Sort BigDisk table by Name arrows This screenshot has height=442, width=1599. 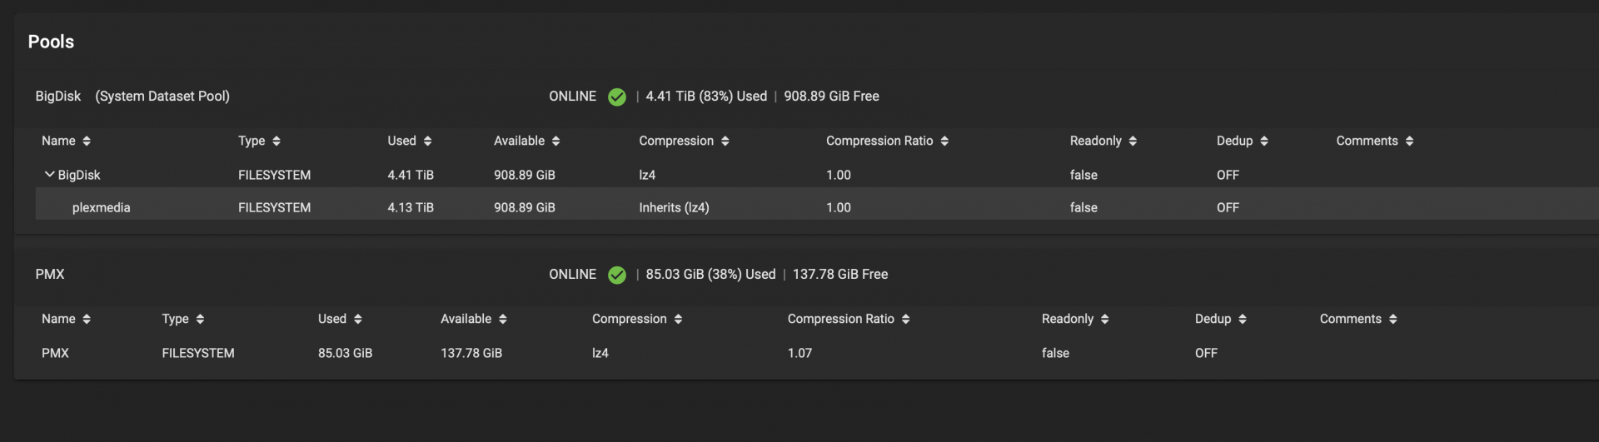tap(87, 142)
